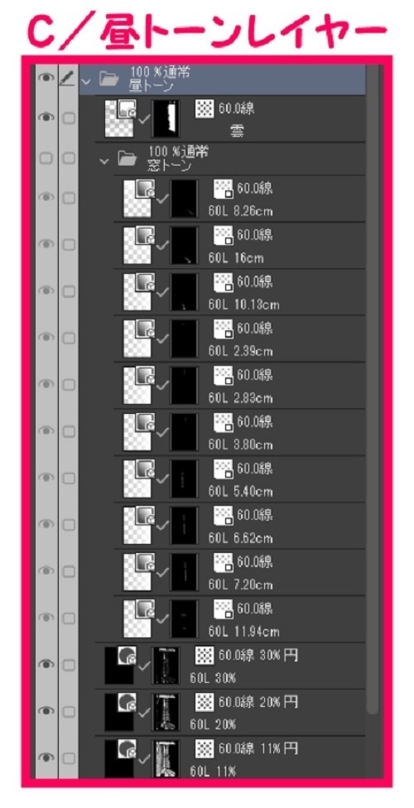The height and width of the screenshot is (808, 414).
Task: Show the 窓トーン folder visibility box
Action: click(46, 159)
